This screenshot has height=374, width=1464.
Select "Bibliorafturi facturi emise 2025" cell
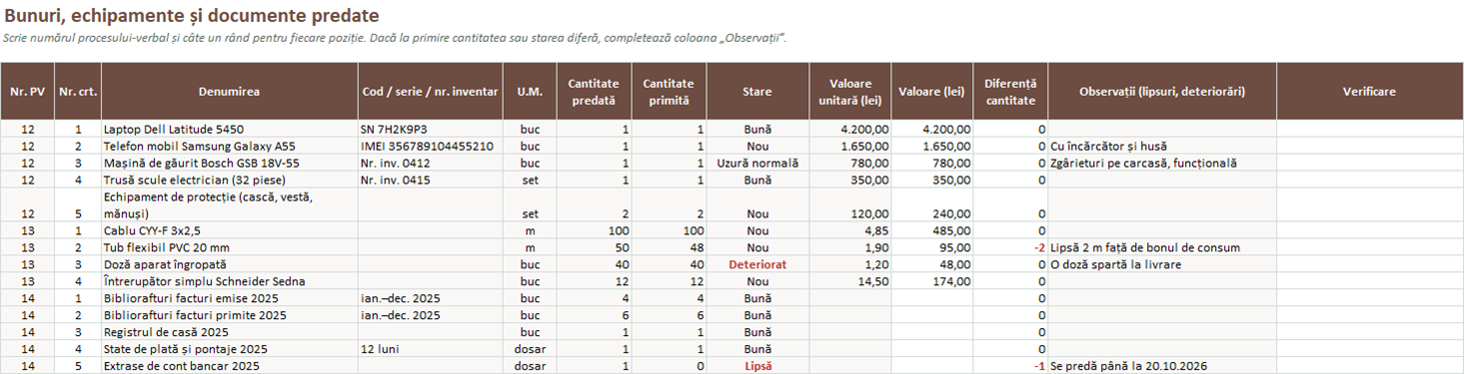(x=229, y=298)
